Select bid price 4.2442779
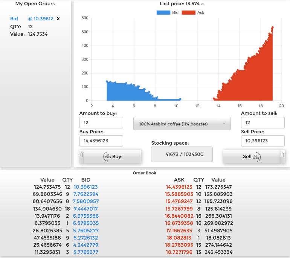 coord(85,245)
